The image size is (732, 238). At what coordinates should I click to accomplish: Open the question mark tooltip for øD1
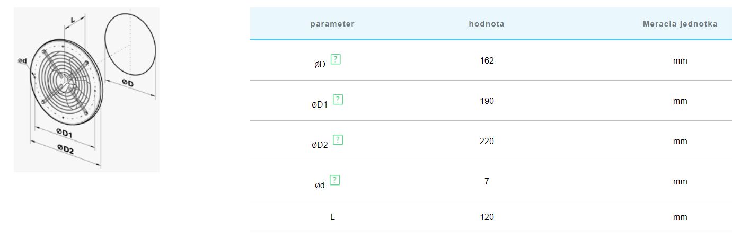338,99
